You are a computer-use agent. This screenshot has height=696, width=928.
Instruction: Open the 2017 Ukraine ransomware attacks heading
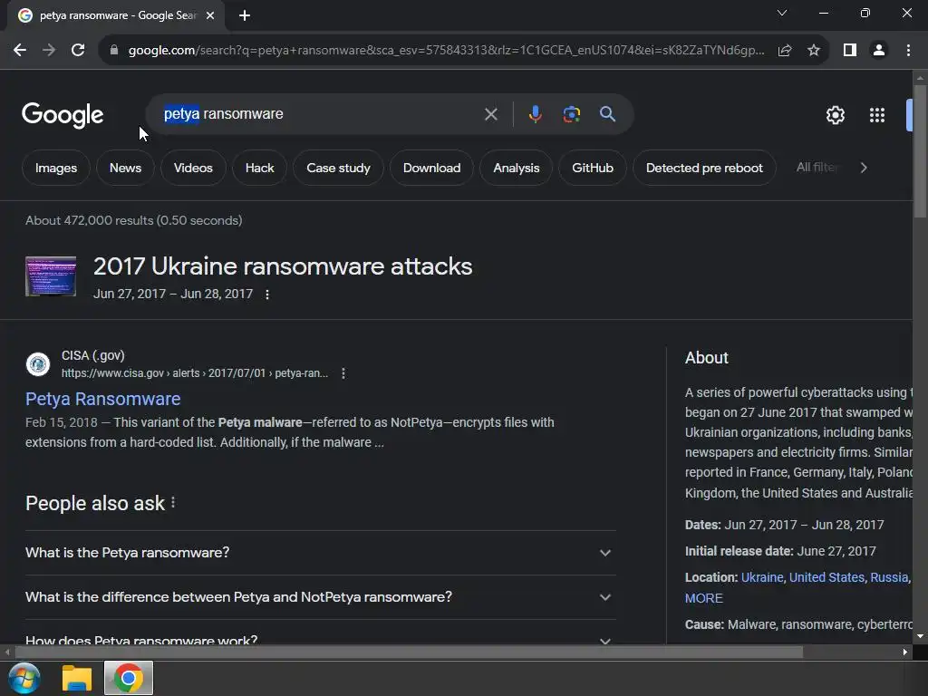pyautogui.click(x=283, y=267)
